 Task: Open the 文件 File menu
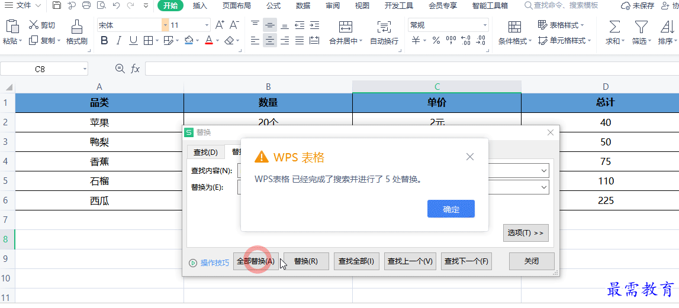pos(23,6)
